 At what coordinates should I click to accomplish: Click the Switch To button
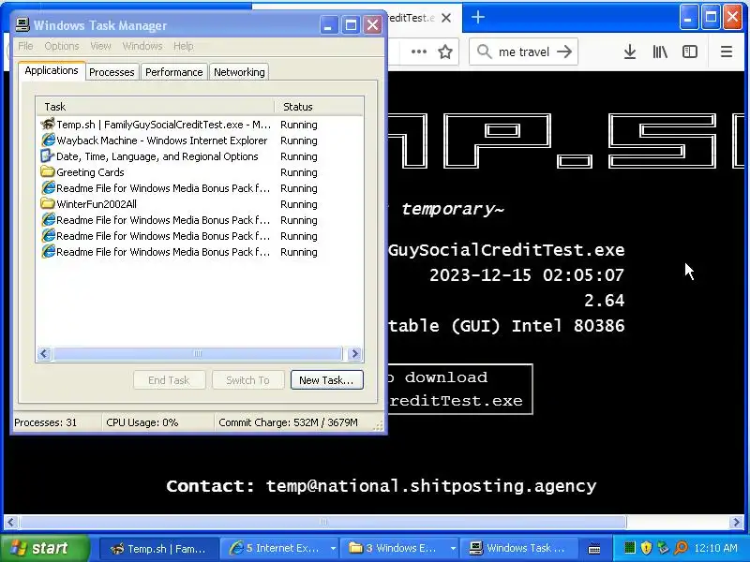click(x=248, y=380)
